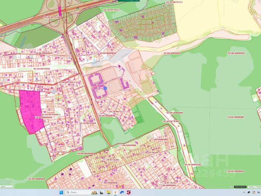The width and height of the screenshot is (261, 196).
Task: Click cadastral label 50:20:0070404 near the interchange
Action: [x=53, y=17]
